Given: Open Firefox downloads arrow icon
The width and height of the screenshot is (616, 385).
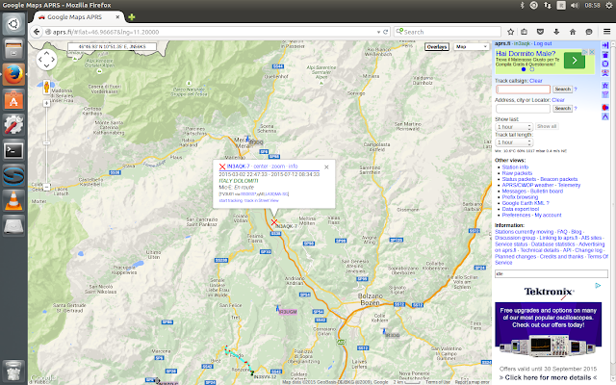Looking at the screenshot, I should (556, 32).
